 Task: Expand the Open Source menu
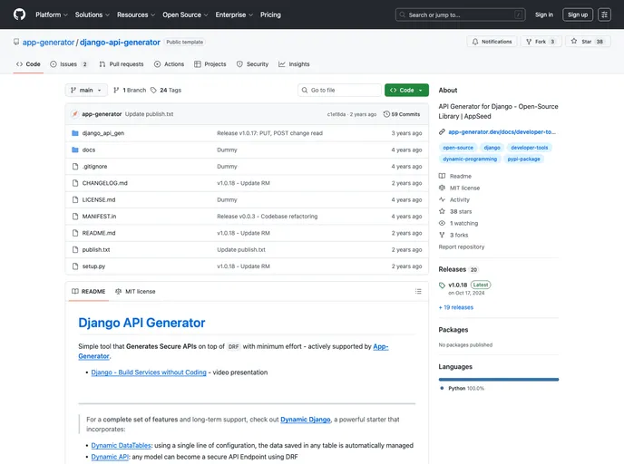185,14
